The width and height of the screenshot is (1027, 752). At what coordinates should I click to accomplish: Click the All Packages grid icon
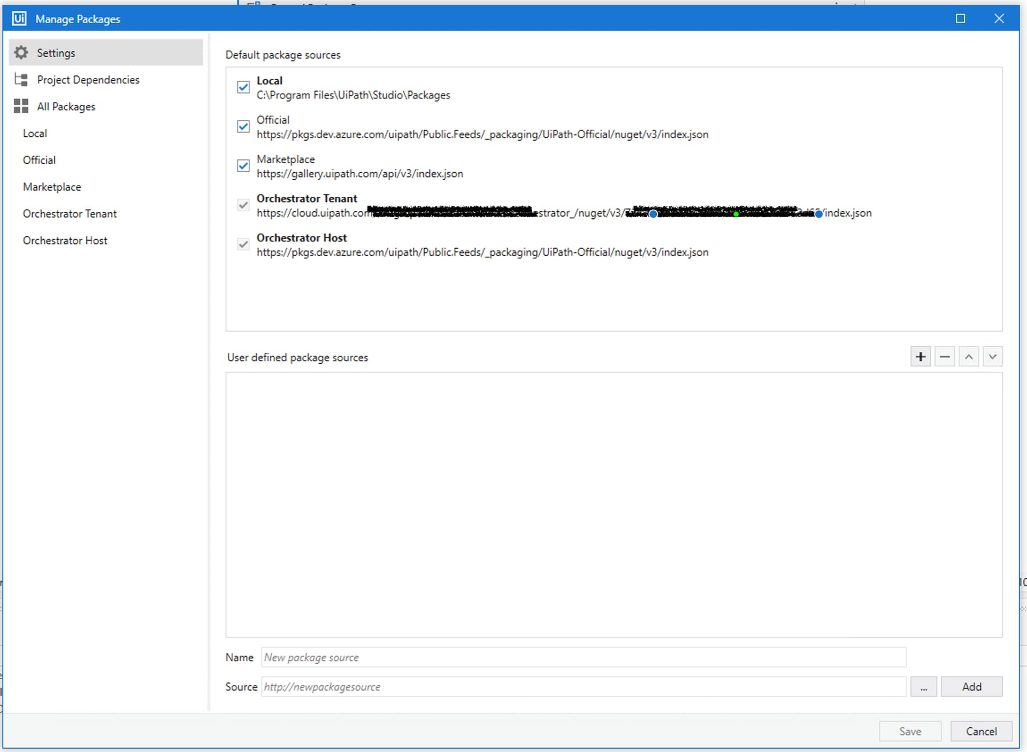pyautogui.click(x=21, y=106)
